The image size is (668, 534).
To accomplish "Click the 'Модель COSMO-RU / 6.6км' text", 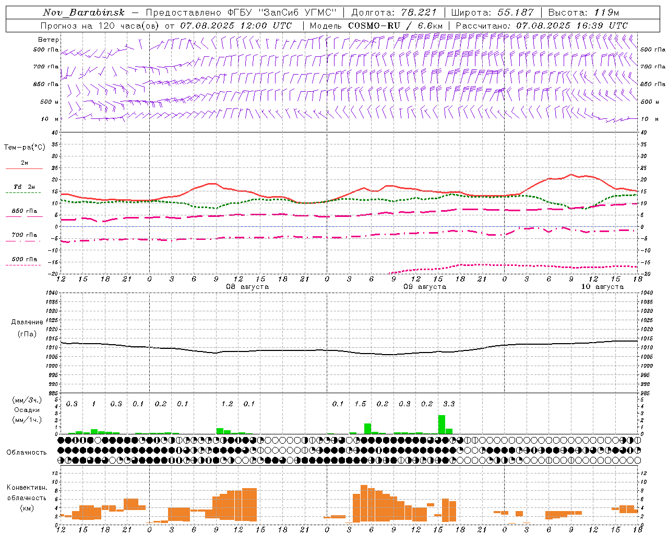I will (x=376, y=26).
